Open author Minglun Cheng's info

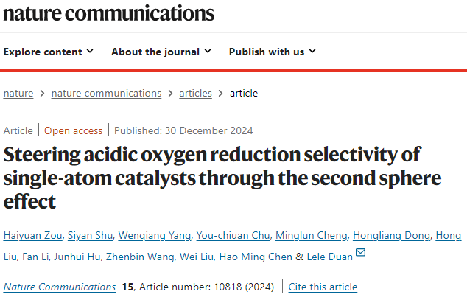click(x=312, y=235)
